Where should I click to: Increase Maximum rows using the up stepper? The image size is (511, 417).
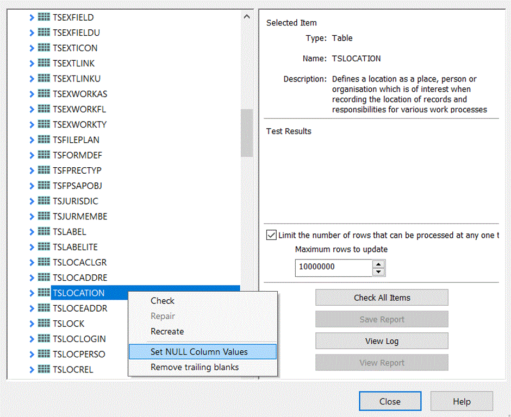(379, 264)
